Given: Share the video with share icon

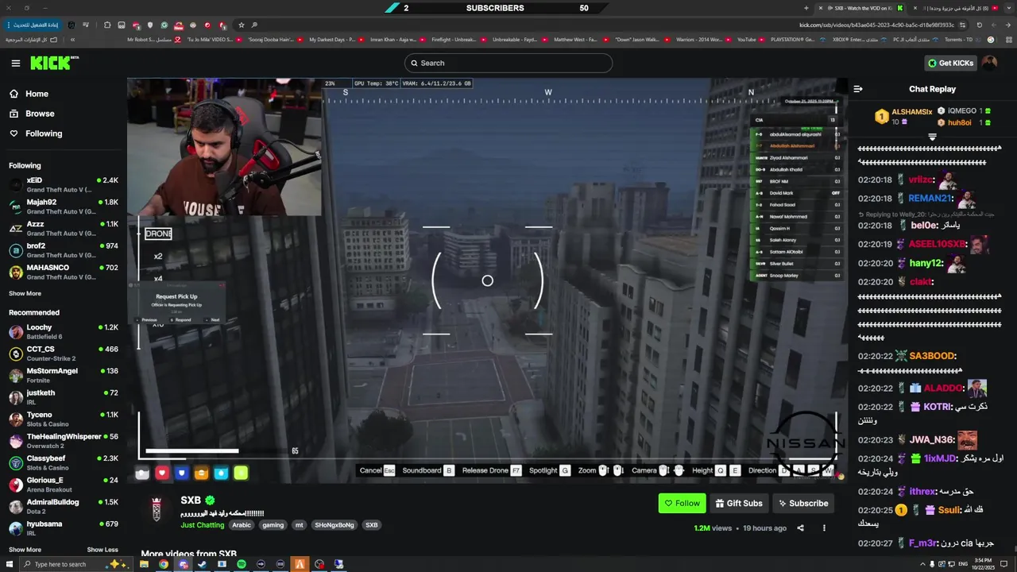Looking at the screenshot, I should 800,528.
